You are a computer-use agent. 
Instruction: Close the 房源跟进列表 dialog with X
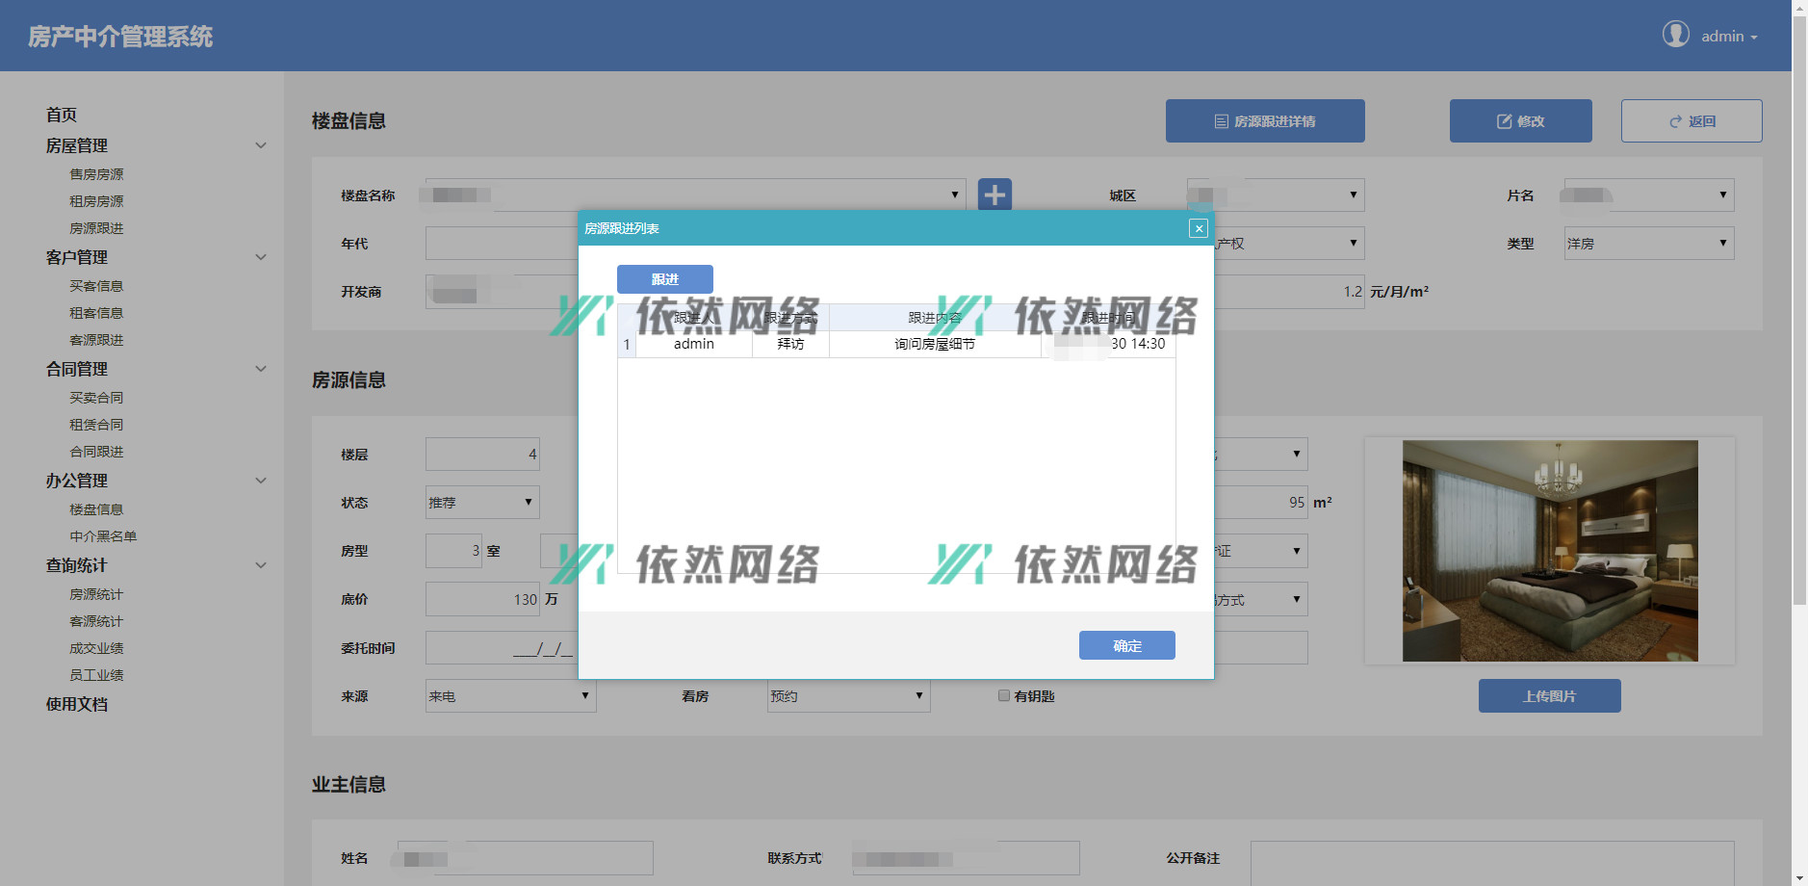(1199, 228)
